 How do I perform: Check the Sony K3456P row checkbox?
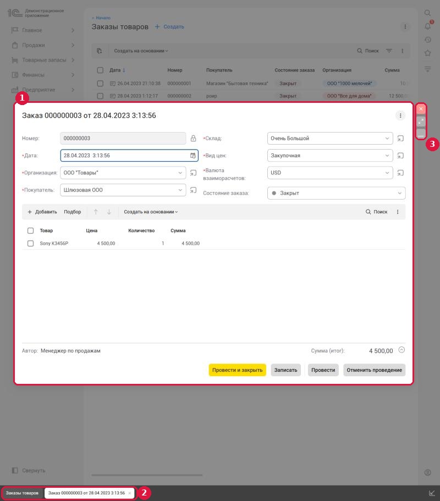click(30, 244)
